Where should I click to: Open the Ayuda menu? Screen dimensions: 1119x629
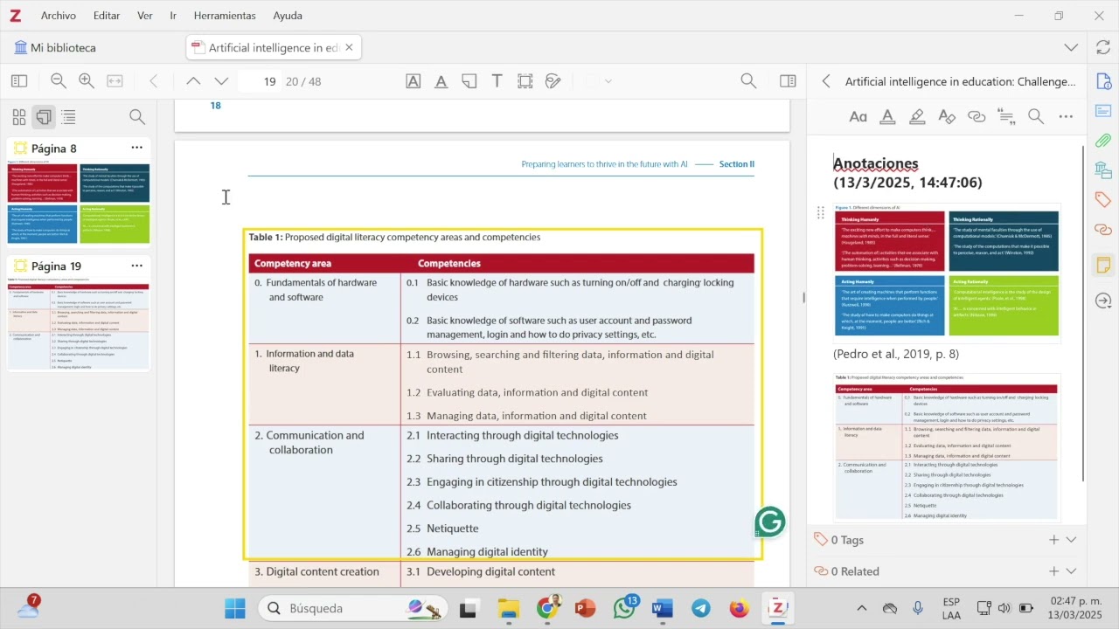[288, 16]
